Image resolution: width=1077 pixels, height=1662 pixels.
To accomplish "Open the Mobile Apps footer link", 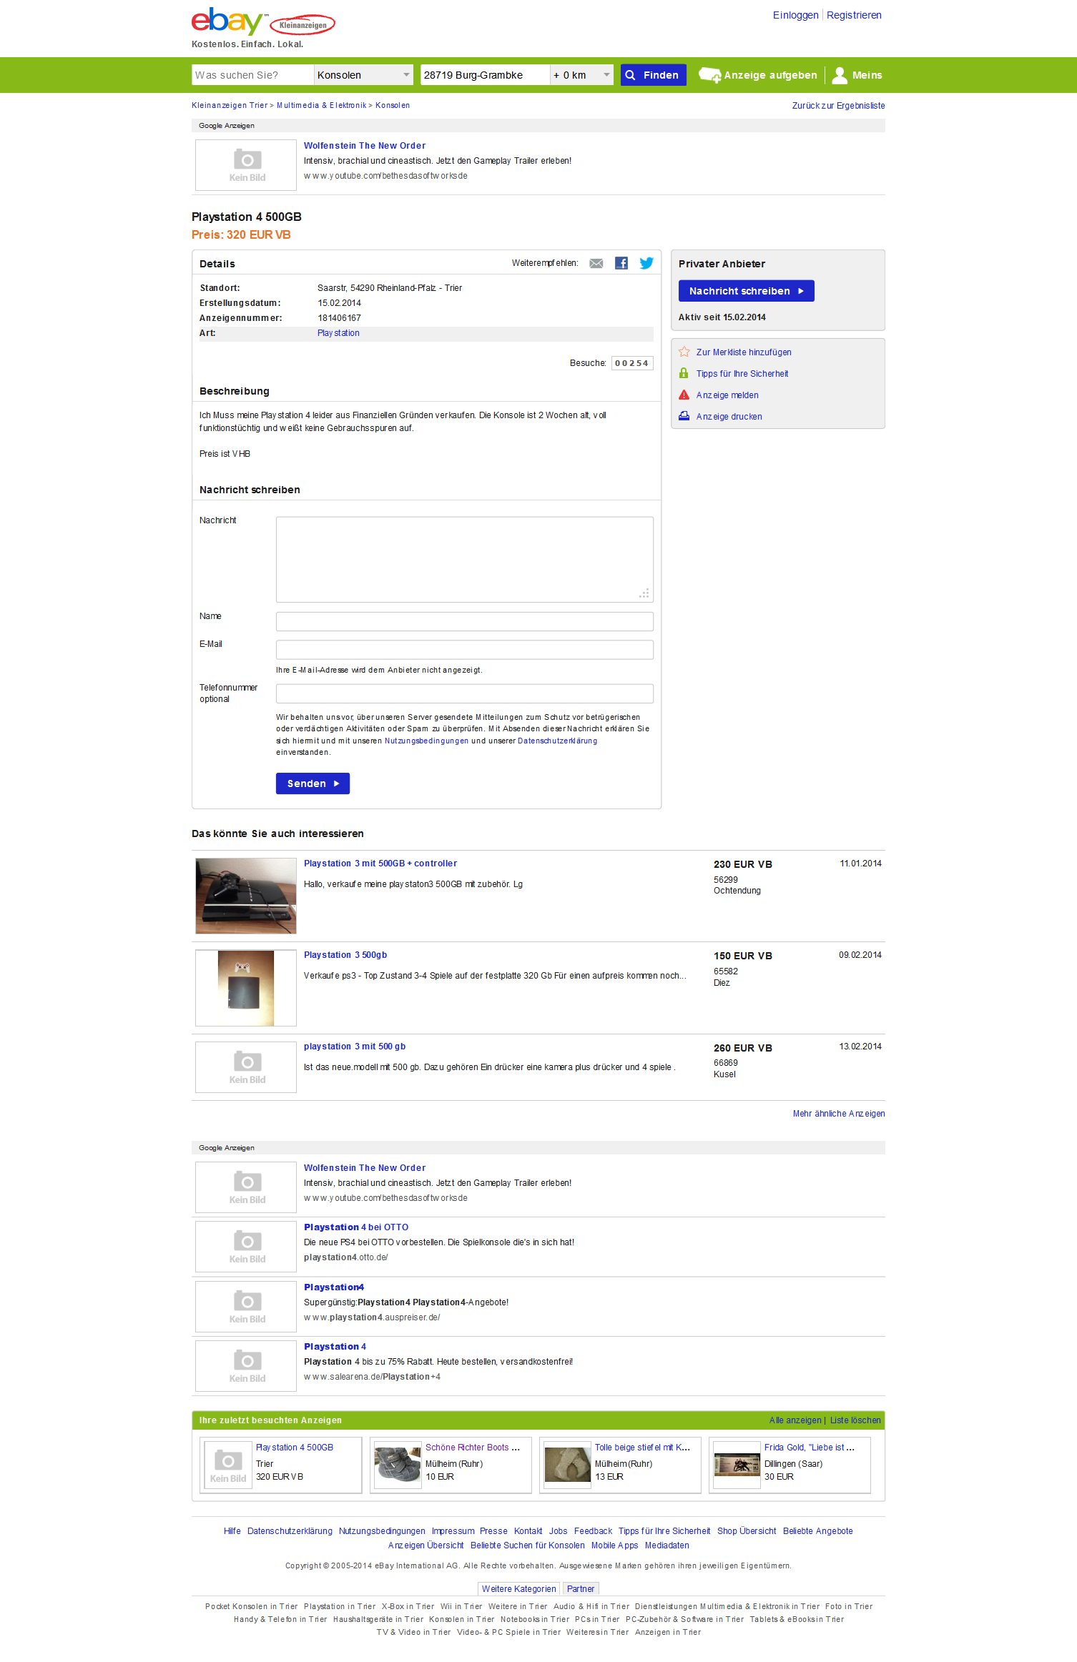I will (x=614, y=1545).
